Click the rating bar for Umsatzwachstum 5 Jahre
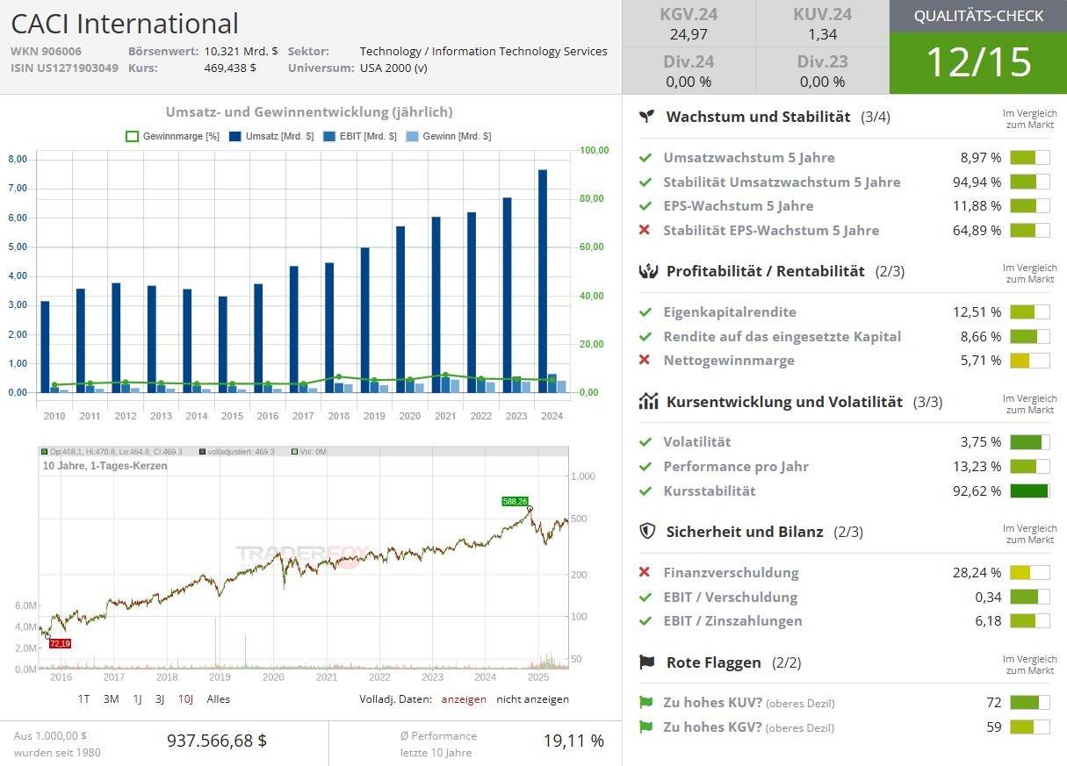This screenshot has height=766, width=1067. [x=1030, y=158]
